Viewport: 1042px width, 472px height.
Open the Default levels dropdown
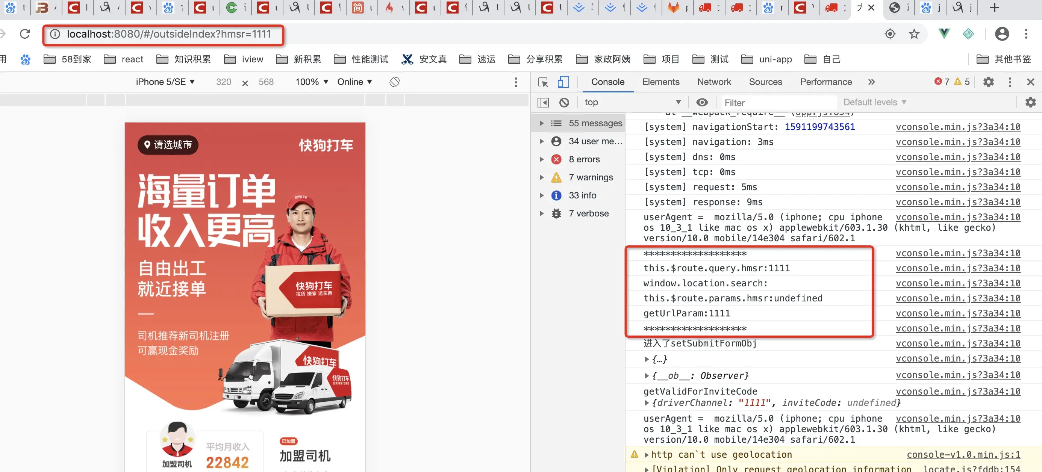click(x=874, y=102)
